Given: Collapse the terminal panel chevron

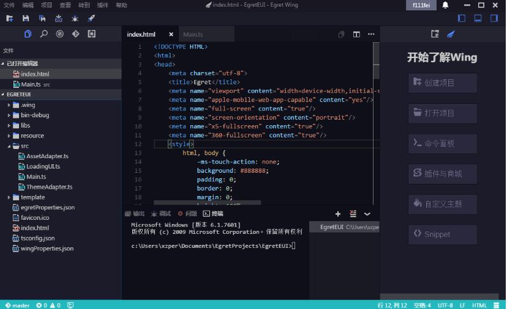Looking at the screenshot, I should (367, 214).
